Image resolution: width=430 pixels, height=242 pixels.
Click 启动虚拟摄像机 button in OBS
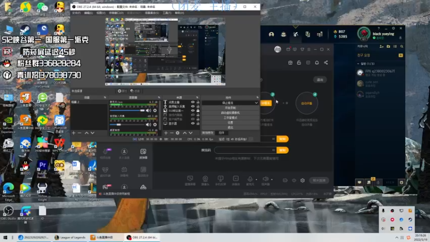[x=230, y=113]
